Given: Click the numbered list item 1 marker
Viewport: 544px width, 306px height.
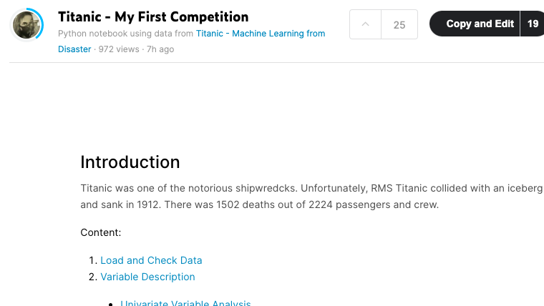Looking at the screenshot, I should click(x=92, y=260).
